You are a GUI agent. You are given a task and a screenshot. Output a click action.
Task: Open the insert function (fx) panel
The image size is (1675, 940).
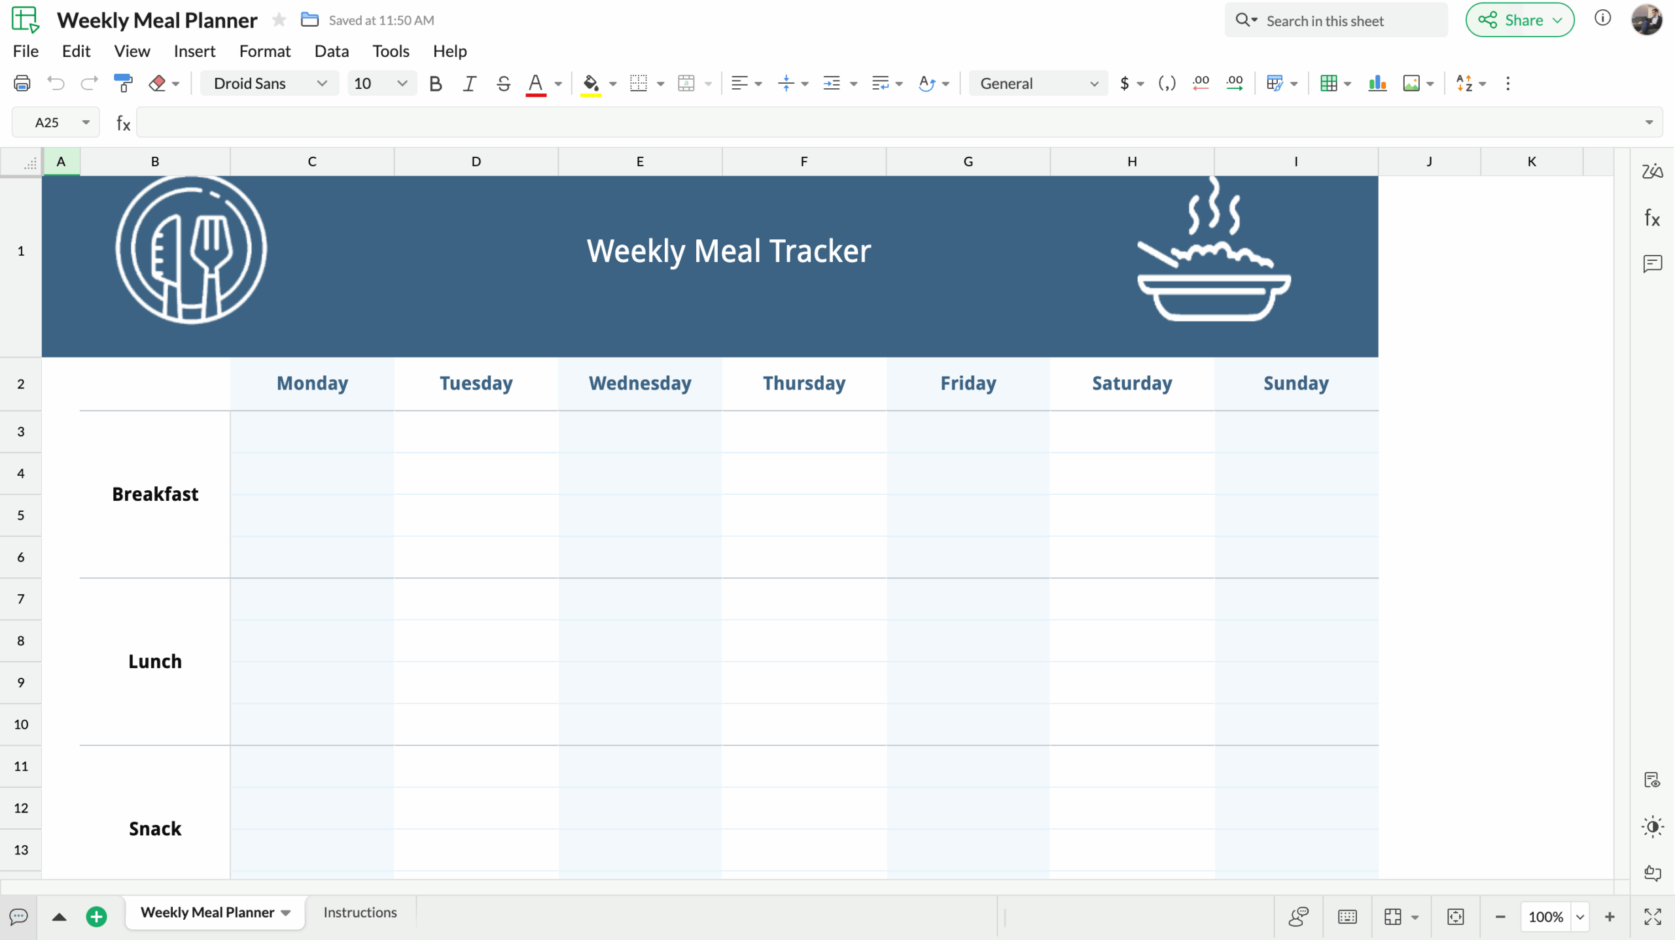point(1653,218)
